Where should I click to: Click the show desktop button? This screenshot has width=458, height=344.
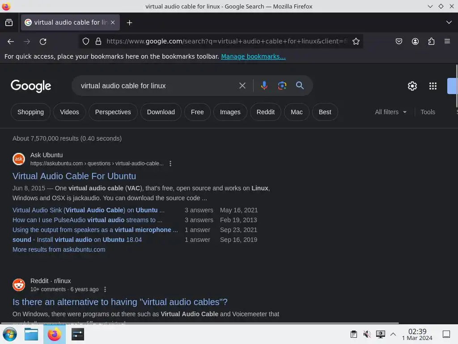[446, 334]
